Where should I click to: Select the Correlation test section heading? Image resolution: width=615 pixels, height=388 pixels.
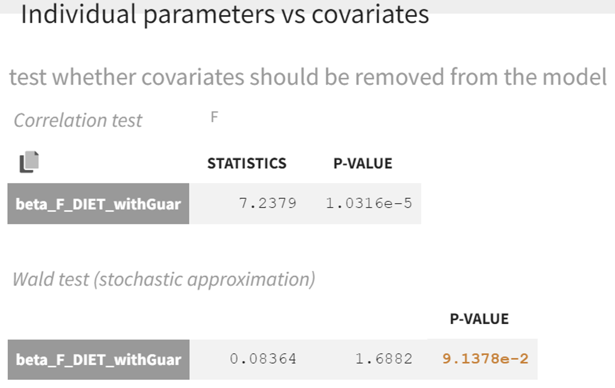pyautogui.click(x=78, y=120)
